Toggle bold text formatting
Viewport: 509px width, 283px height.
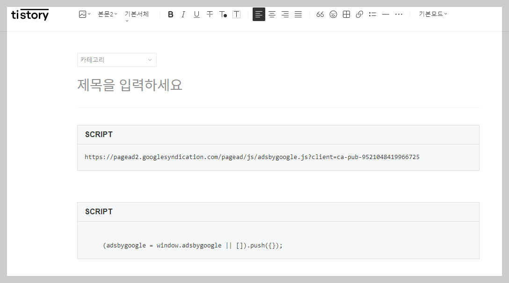pyautogui.click(x=171, y=14)
